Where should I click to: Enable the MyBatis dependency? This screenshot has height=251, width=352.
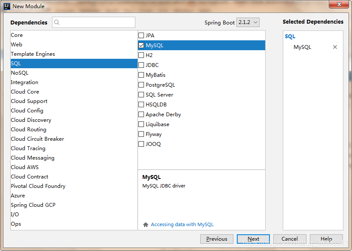tap(141, 75)
